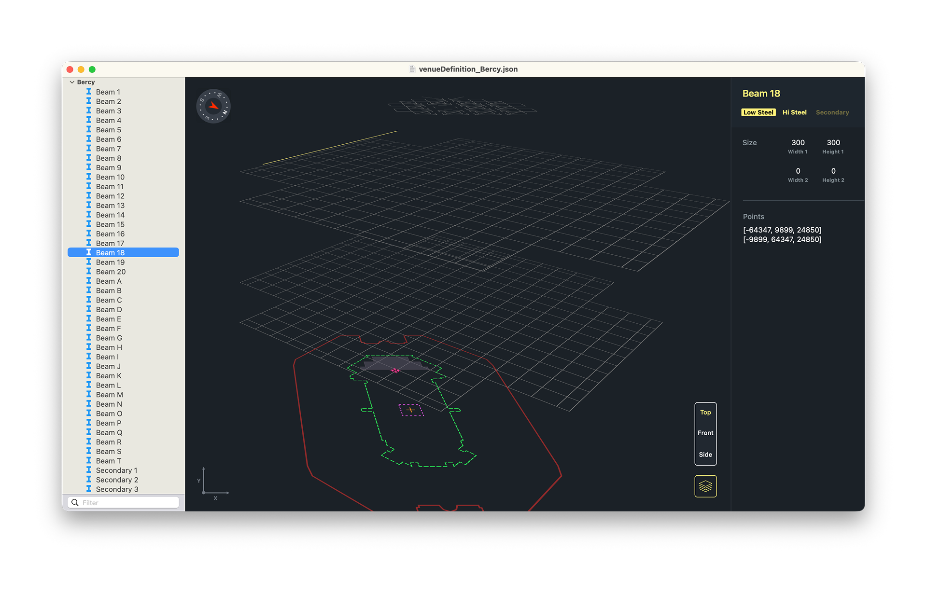Click the I-beam icon beside Beam A
927x593 pixels.
89,281
